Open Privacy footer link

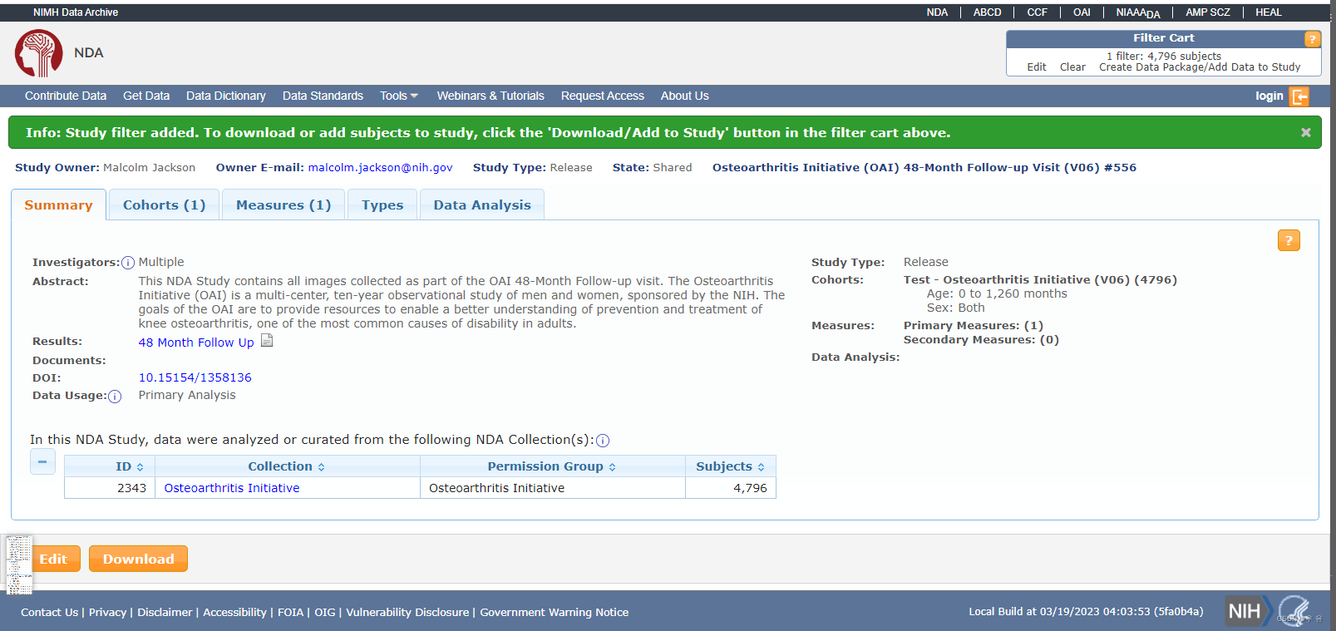(107, 612)
